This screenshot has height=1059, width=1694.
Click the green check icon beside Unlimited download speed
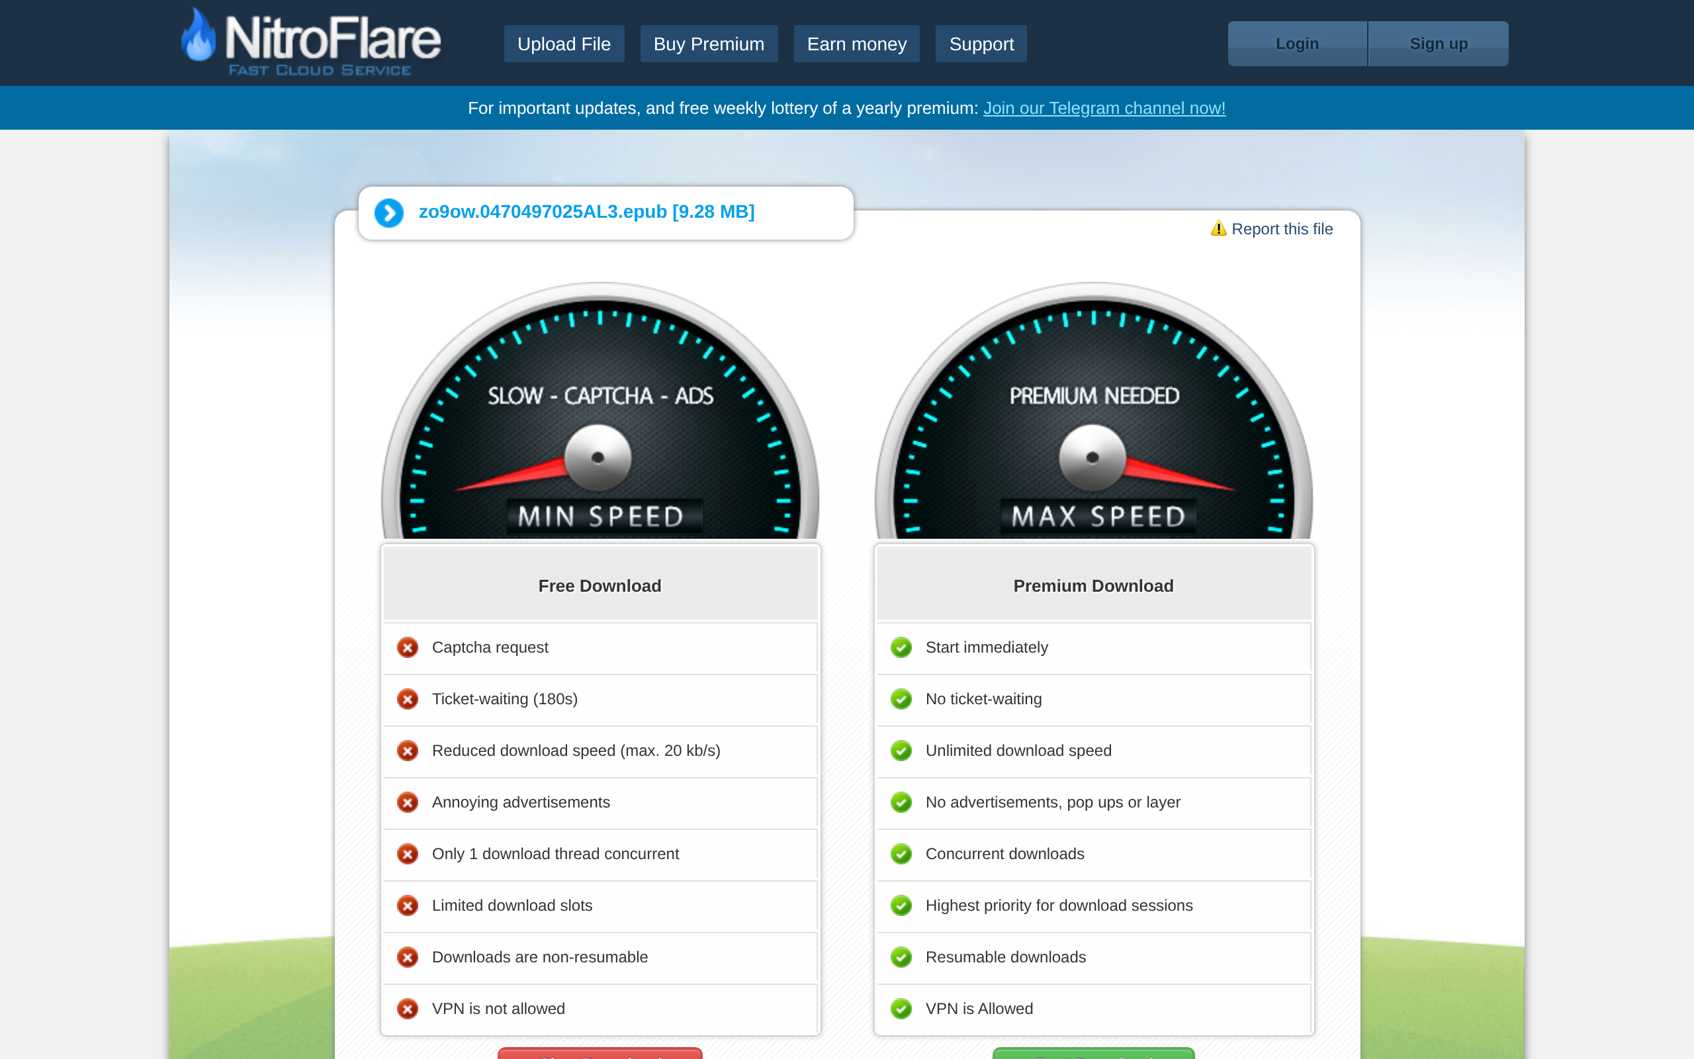click(x=901, y=751)
